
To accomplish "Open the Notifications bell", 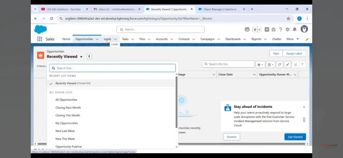I will [295, 29].
